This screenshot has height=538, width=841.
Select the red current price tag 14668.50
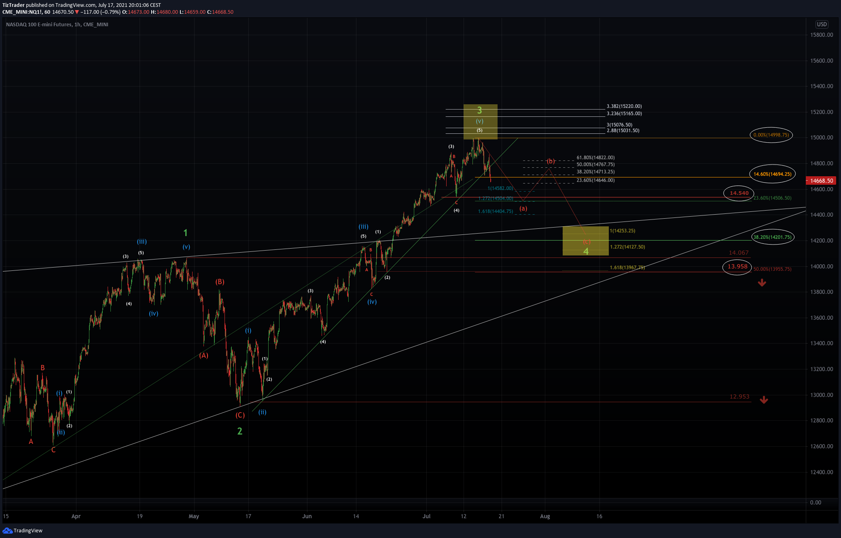822,181
